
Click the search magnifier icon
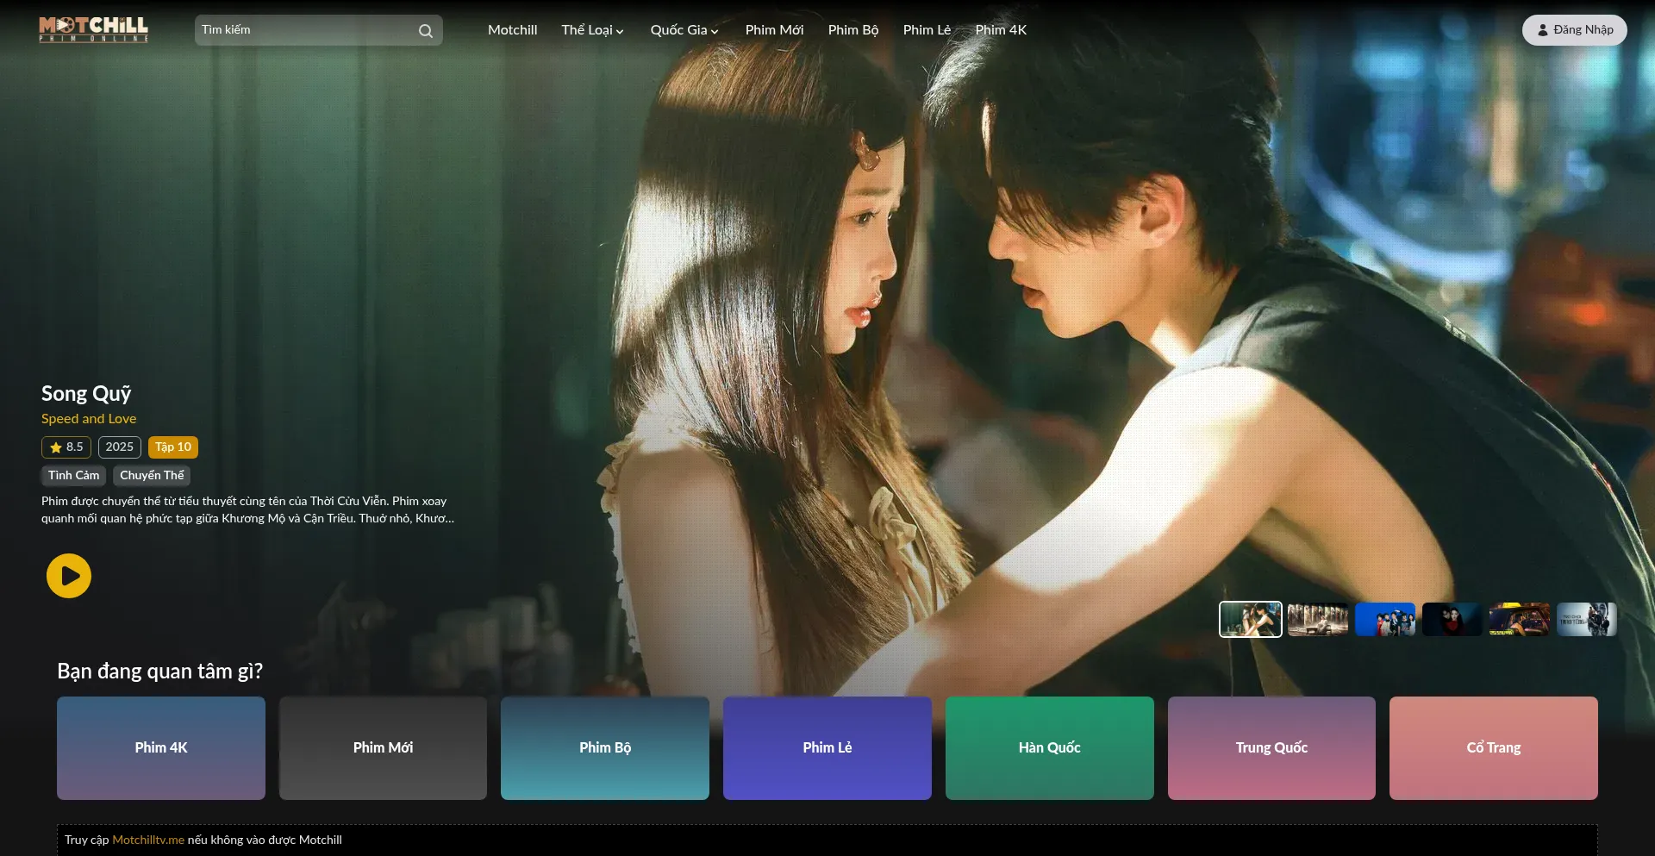[426, 31]
